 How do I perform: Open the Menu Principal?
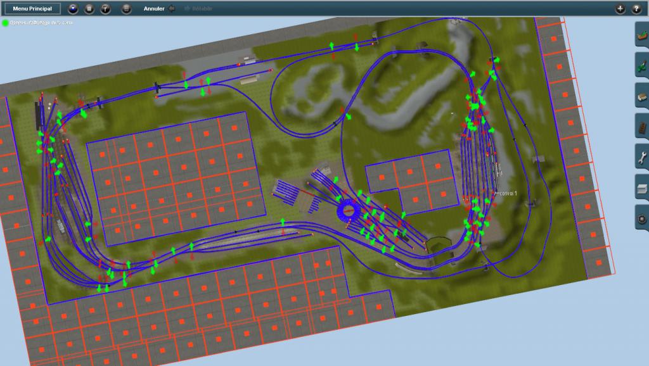[x=32, y=8]
